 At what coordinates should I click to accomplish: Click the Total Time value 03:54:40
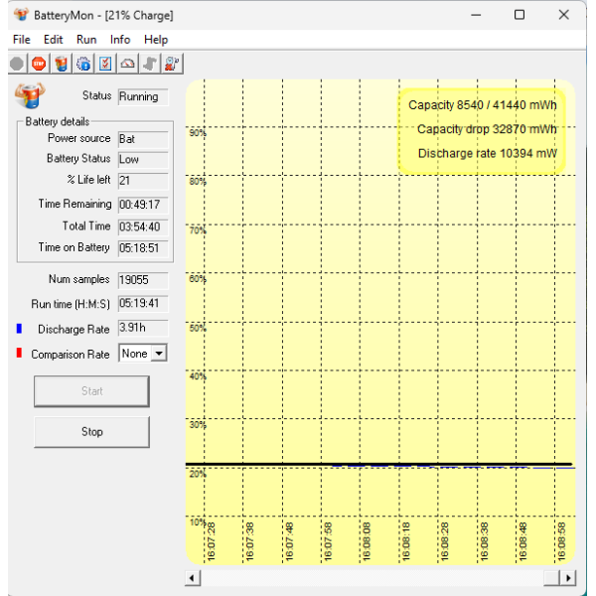pos(143,226)
